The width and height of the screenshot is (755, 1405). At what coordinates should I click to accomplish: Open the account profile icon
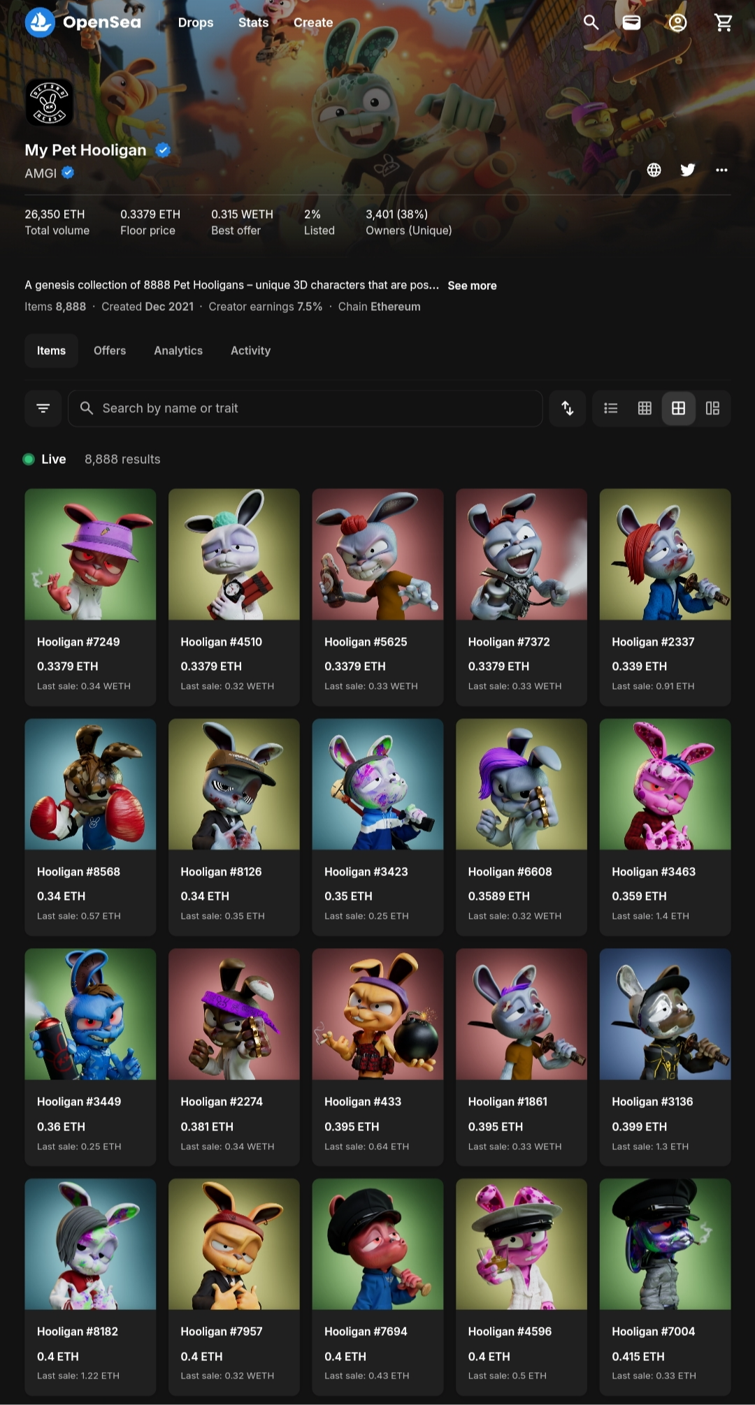[x=677, y=22]
